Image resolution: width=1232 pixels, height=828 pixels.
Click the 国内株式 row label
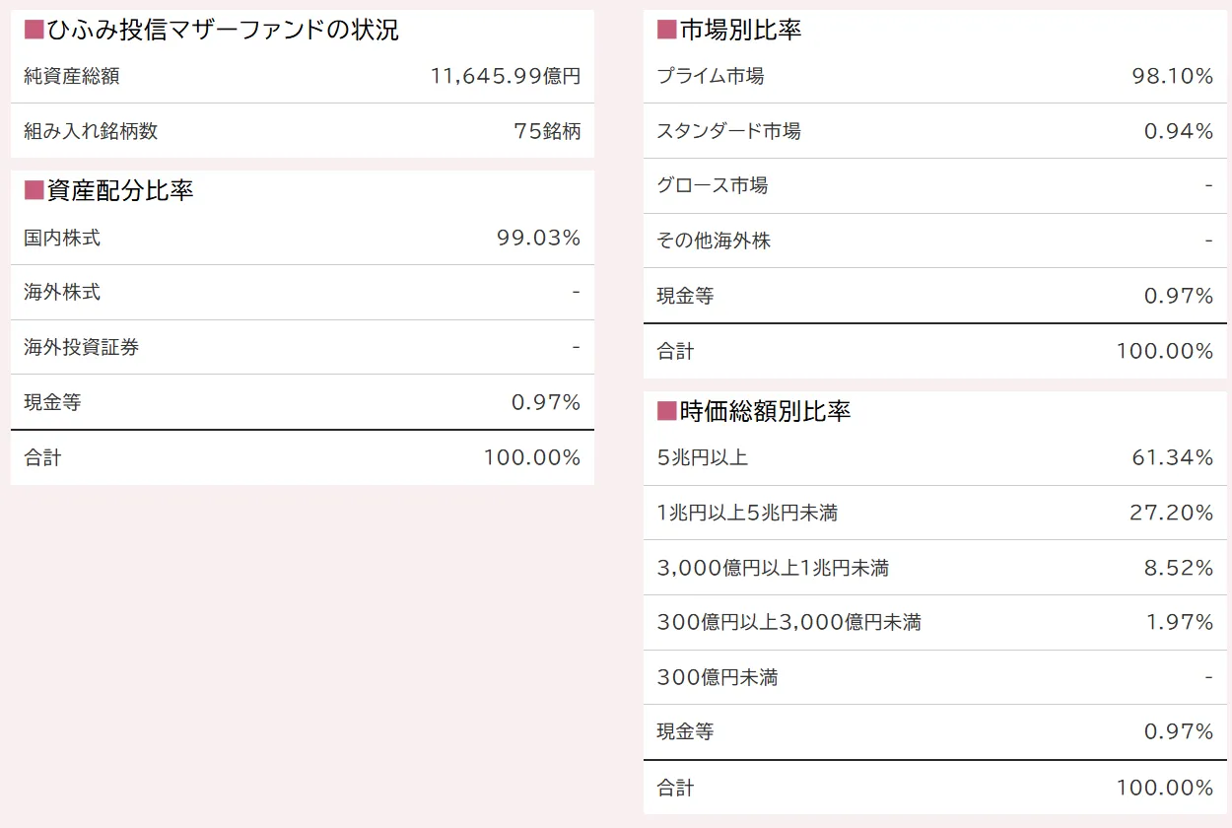coord(62,238)
